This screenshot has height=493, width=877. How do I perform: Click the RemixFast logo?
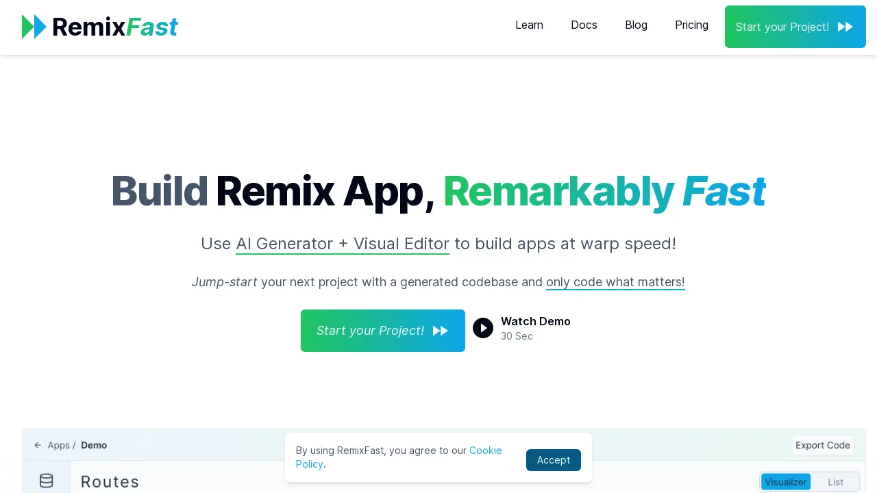[x=100, y=27]
